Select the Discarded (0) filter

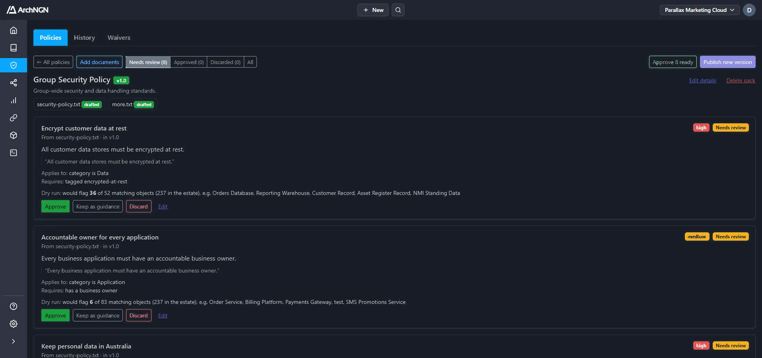[225, 62]
